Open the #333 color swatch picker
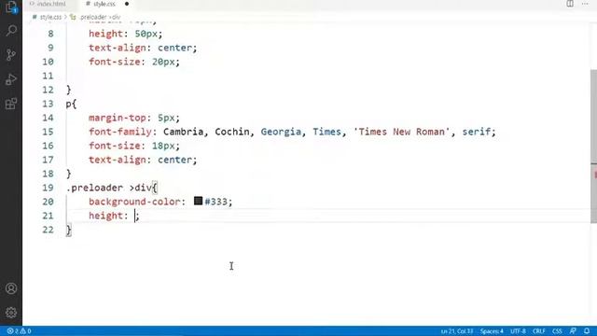The image size is (597, 336). tap(198, 201)
